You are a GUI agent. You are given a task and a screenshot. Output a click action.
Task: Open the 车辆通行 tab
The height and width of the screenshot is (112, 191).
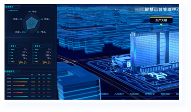(134, 94)
